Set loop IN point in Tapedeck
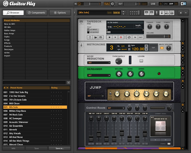This screenshot has height=153, width=191. (135, 37)
